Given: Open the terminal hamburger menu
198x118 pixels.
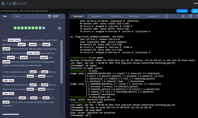Looking at the screenshot, I should click(183, 16).
